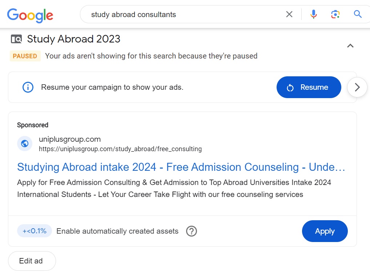370x274 pixels.
Task: Click the globe favicon in the ad
Action: tap(25, 144)
